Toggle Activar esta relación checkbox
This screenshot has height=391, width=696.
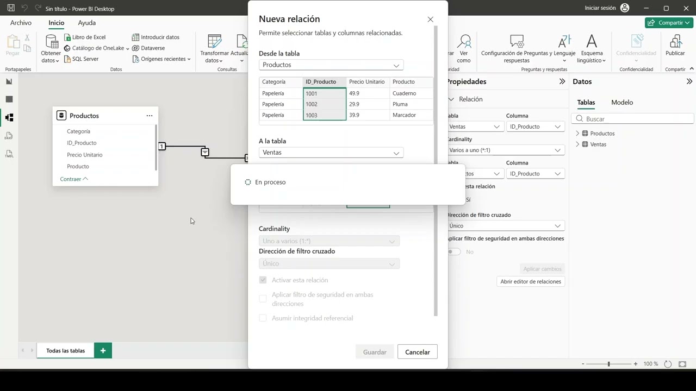coord(263,280)
